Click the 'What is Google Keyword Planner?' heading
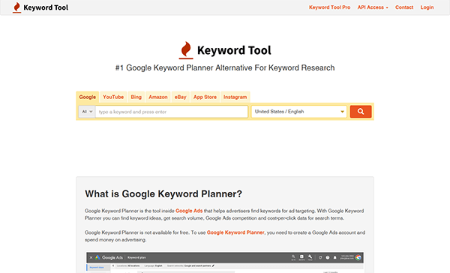This screenshot has width=450, height=273. [x=163, y=193]
